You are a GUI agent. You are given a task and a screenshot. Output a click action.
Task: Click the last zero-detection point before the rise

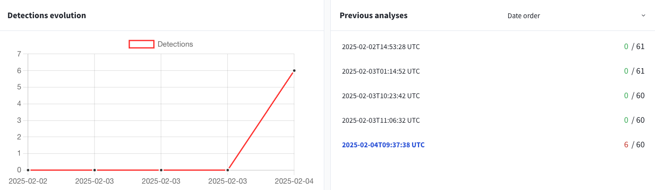[228, 170]
